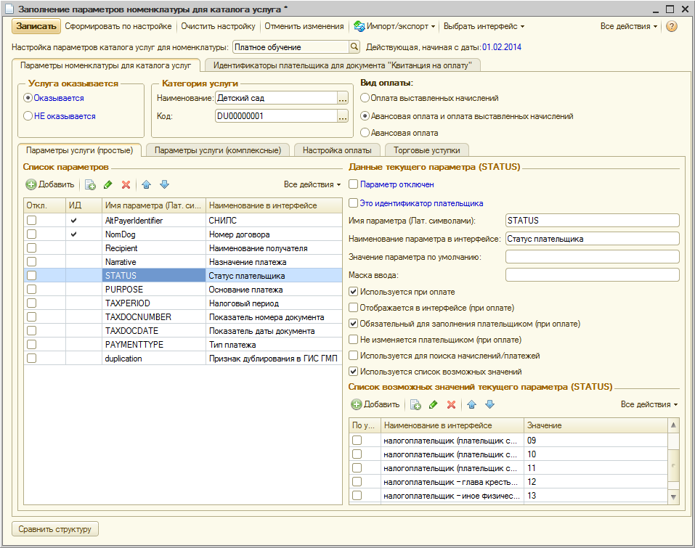Click the Сравнить структуру button

(55, 529)
